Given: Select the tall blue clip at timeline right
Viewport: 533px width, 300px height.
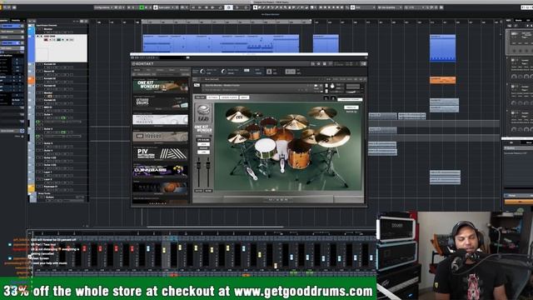Looking at the screenshot, I should 442,47.
